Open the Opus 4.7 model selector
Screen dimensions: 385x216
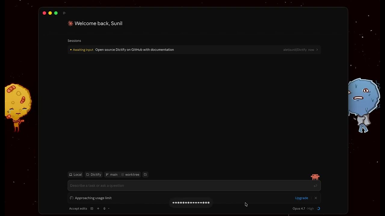[x=303, y=208]
